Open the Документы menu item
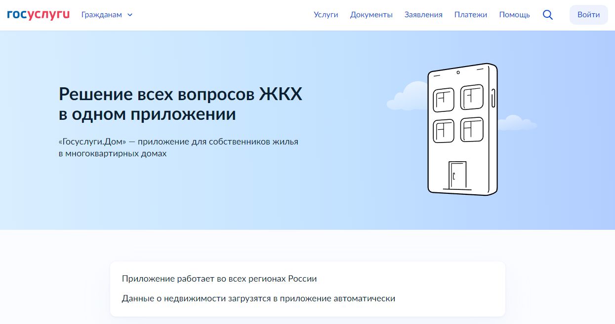The width and height of the screenshot is (615, 324). pyautogui.click(x=371, y=15)
